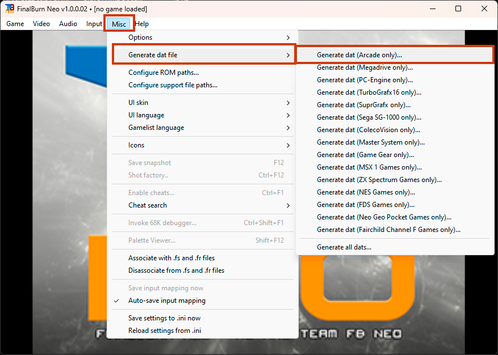Close the open Misc menu

[x=119, y=24]
